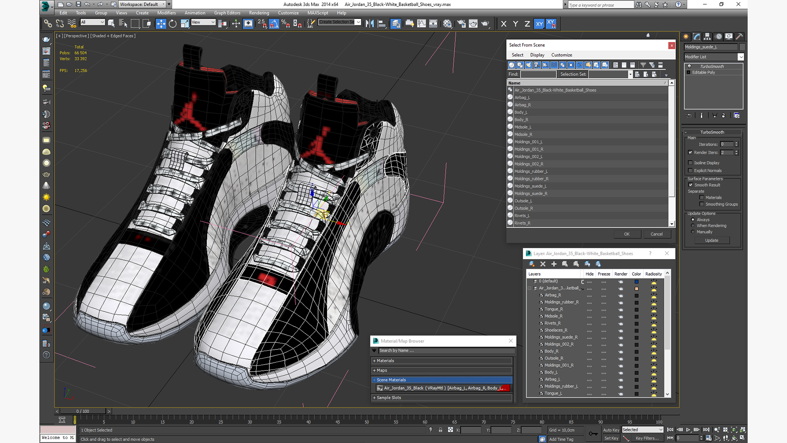787x443 pixels.
Task: Click OK in Select From Scene
Action: click(x=627, y=234)
